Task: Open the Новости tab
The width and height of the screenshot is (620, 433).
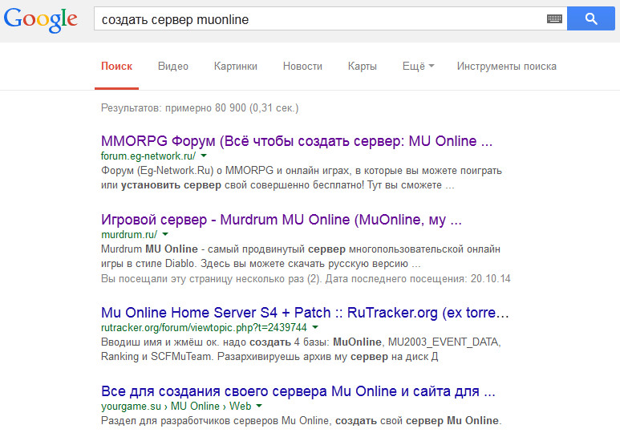Action: (302, 66)
